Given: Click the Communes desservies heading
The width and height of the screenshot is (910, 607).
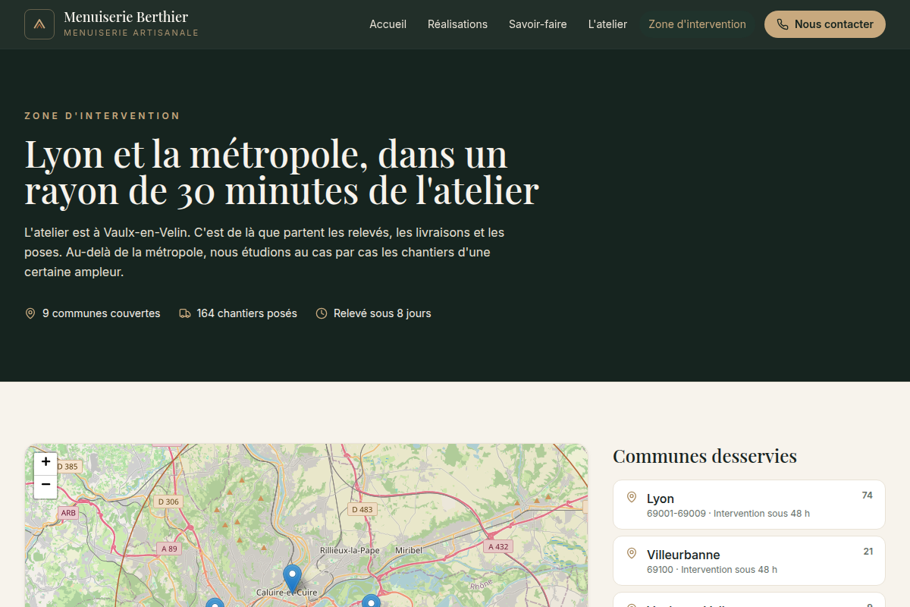Looking at the screenshot, I should tap(704, 456).
